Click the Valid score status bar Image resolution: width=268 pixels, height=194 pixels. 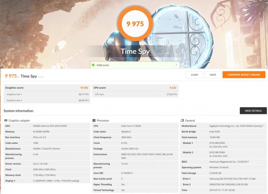pyautogui.click(x=135, y=65)
